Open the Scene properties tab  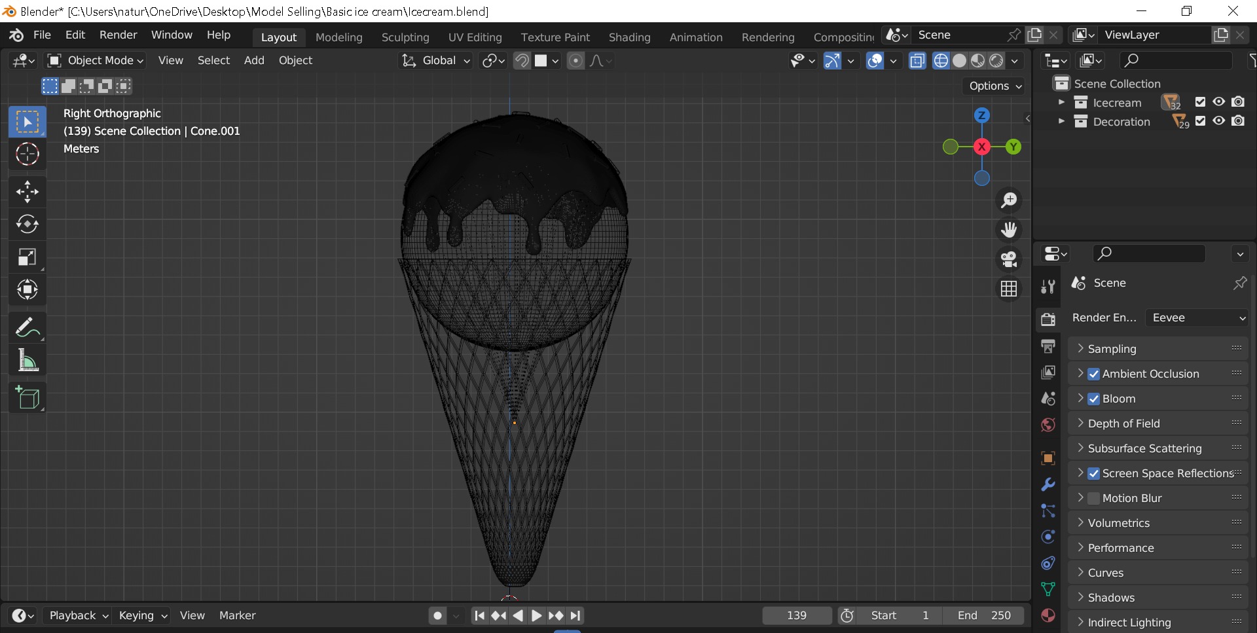pos(1048,398)
